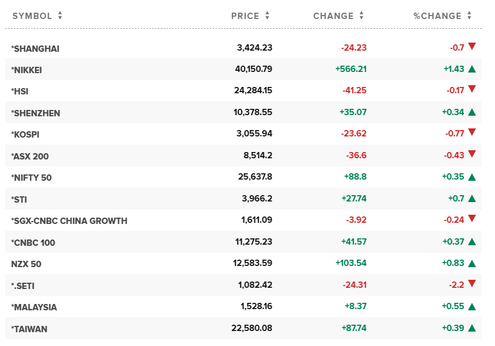This screenshot has width=495, height=346.
Task: Sort table by CHANGE column arrows
Action: click(361, 16)
